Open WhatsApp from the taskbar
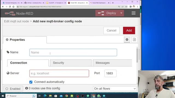This screenshot has width=175, height=98. [x=99, y=96]
